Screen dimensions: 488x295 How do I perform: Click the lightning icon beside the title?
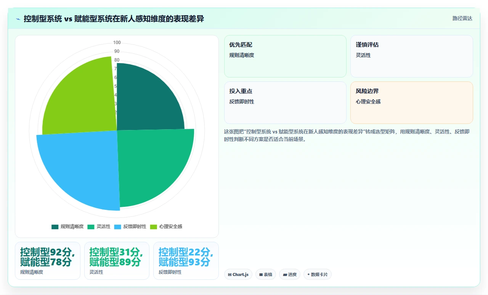pos(18,19)
